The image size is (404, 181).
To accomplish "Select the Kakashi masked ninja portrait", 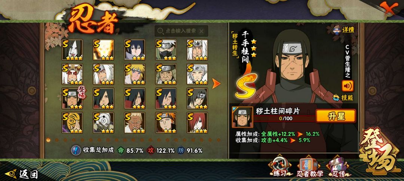I will [x=166, y=50].
